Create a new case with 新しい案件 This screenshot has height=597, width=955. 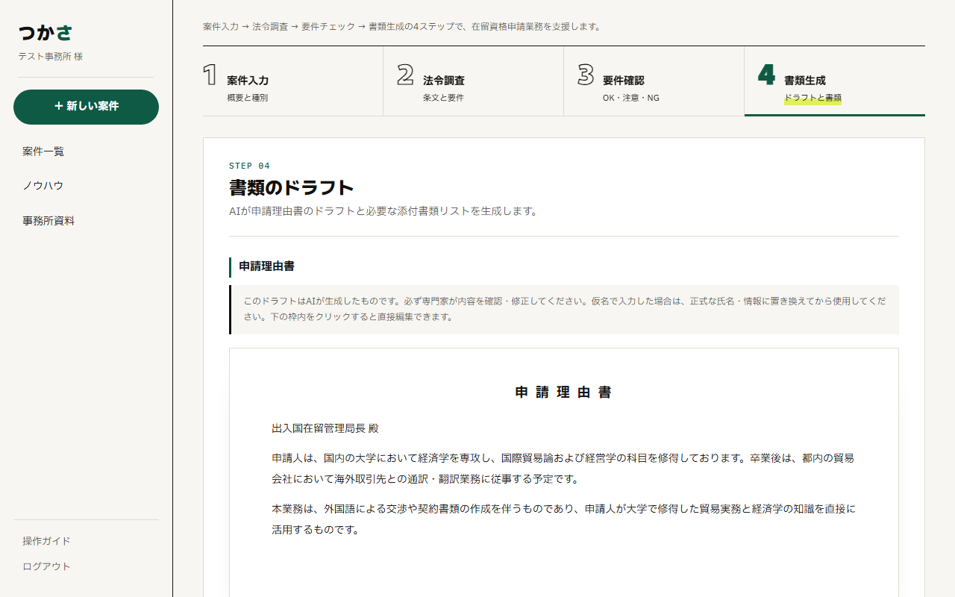pos(86,107)
